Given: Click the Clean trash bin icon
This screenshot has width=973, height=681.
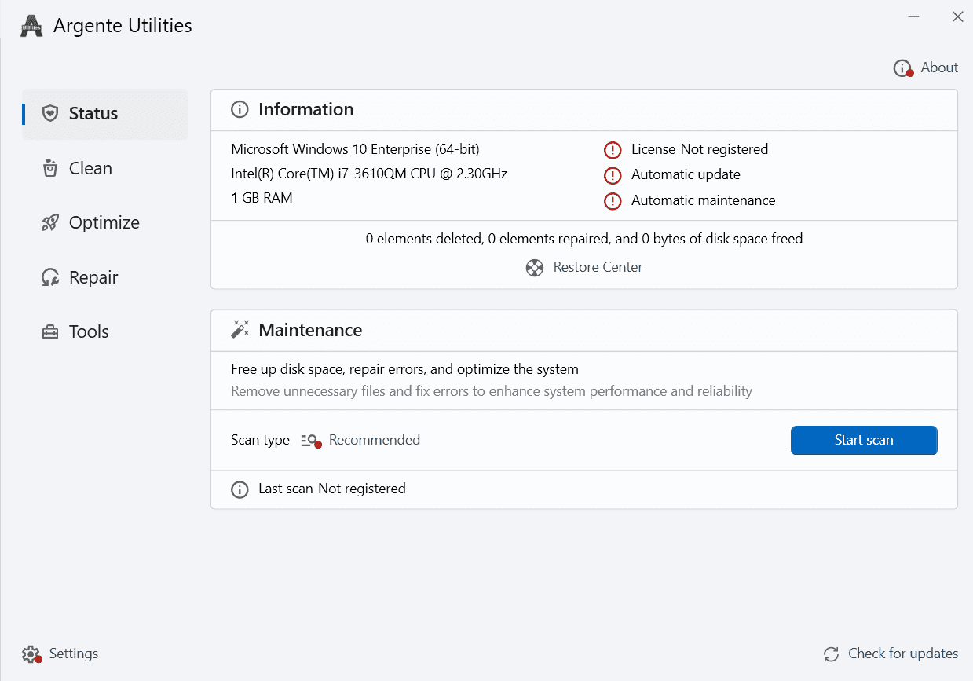Looking at the screenshot, I should coord(50,168).
